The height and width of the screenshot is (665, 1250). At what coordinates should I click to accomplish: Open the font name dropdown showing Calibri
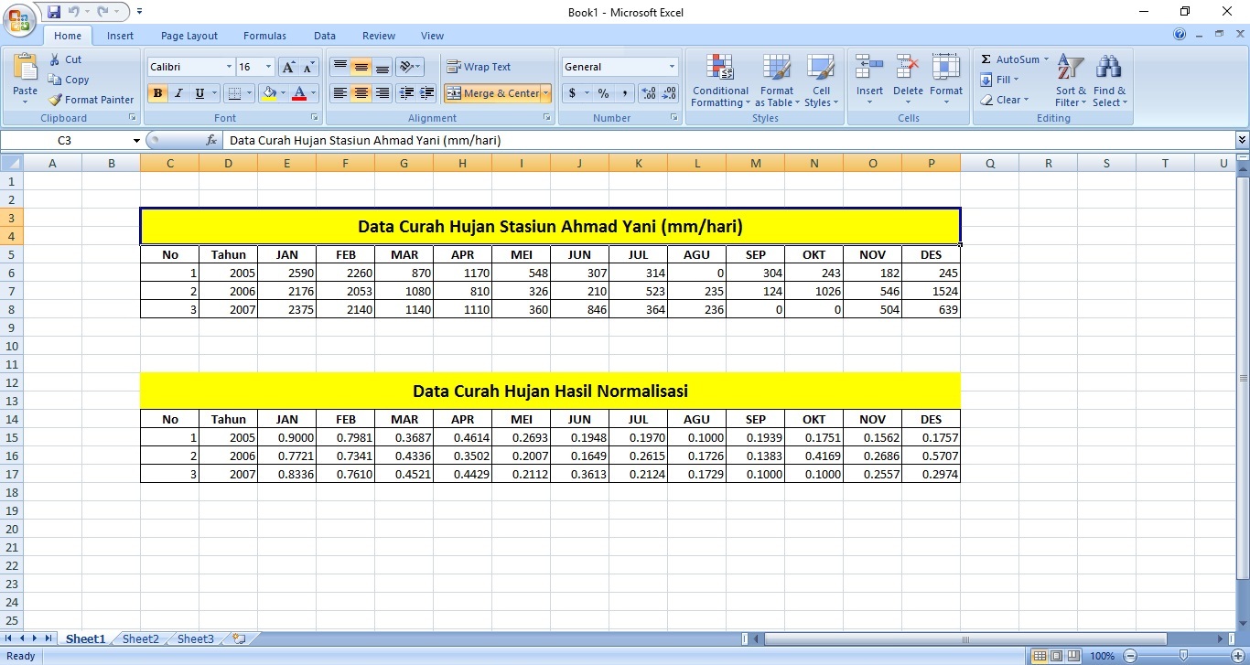(229, 67)
